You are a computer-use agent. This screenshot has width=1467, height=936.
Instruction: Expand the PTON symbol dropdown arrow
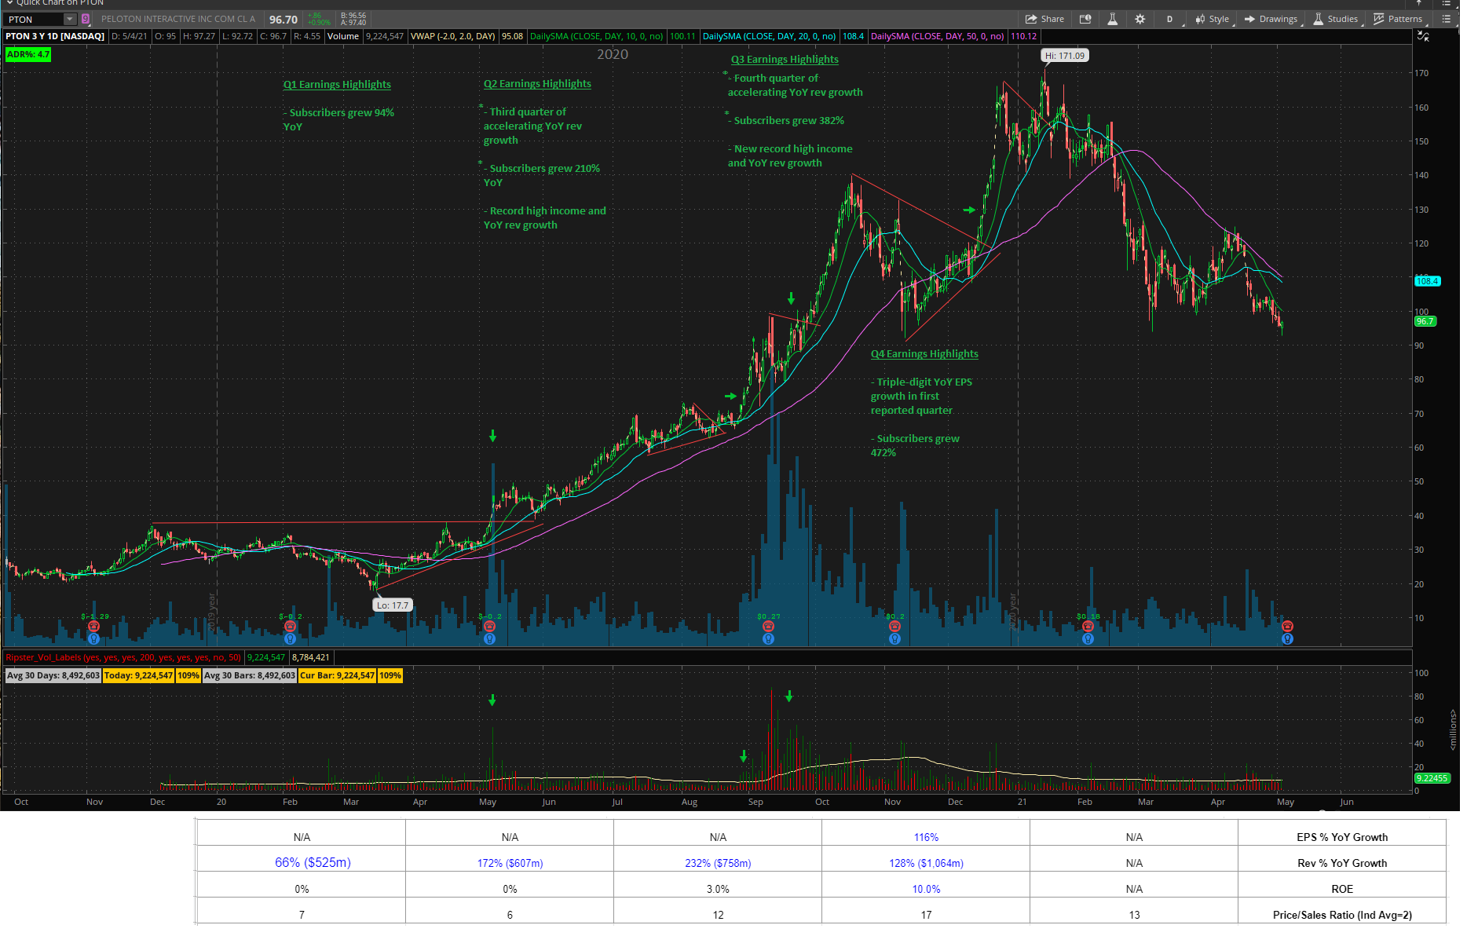(x=70, y=19)
